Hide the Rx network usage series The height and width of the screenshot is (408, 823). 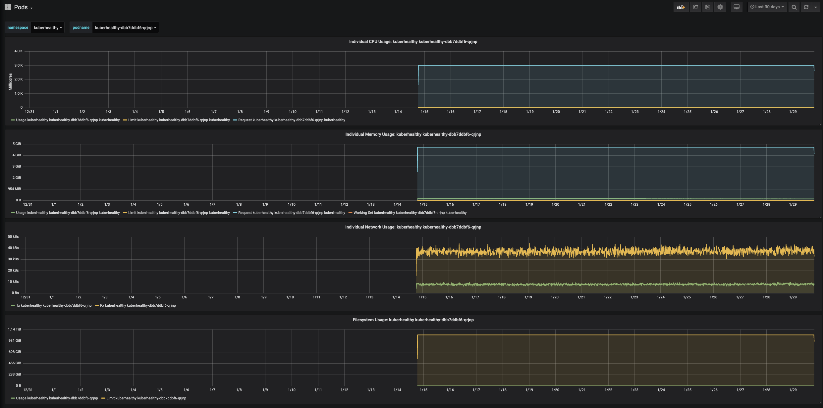click(x=136, y=305)
